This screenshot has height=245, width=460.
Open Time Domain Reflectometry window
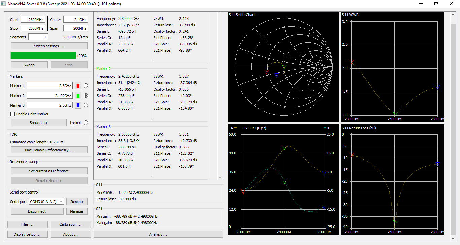pyautogui.click(x=49, y=150)
